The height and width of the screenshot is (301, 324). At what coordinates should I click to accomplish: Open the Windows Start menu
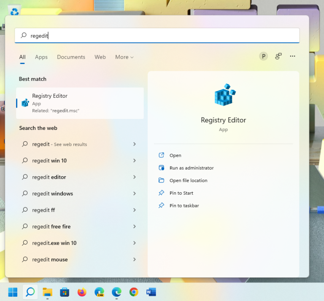coord(13,292)
